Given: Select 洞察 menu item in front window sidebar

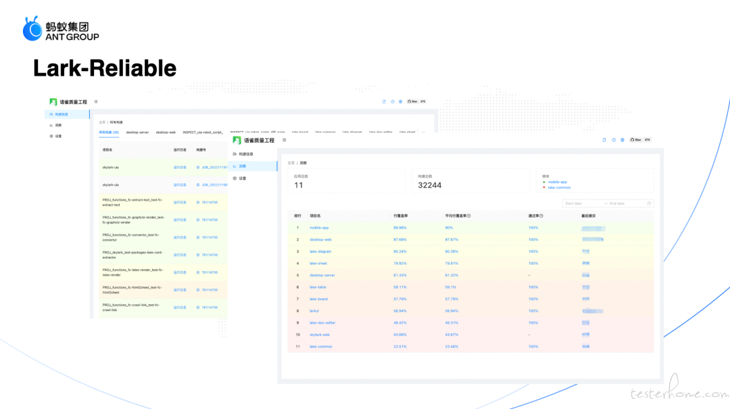Looking at the screenshot, I should click(x=253, y=166).
